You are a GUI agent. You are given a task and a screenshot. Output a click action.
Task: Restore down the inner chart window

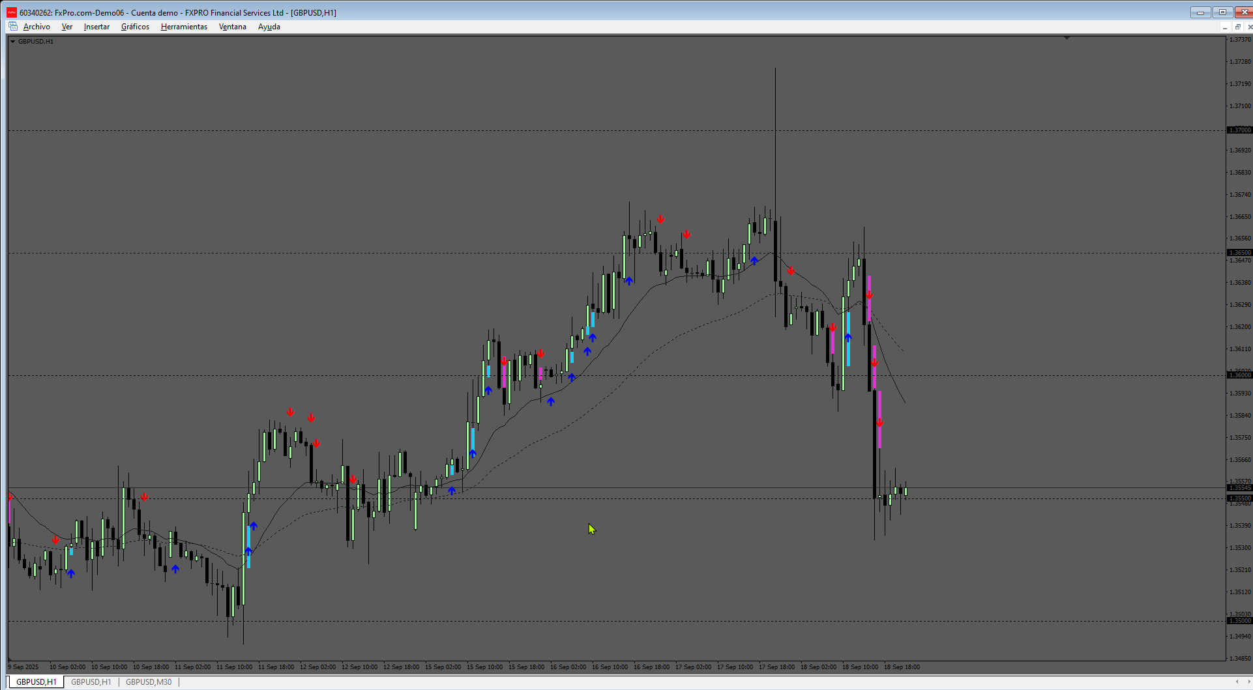click(1237, 27)
